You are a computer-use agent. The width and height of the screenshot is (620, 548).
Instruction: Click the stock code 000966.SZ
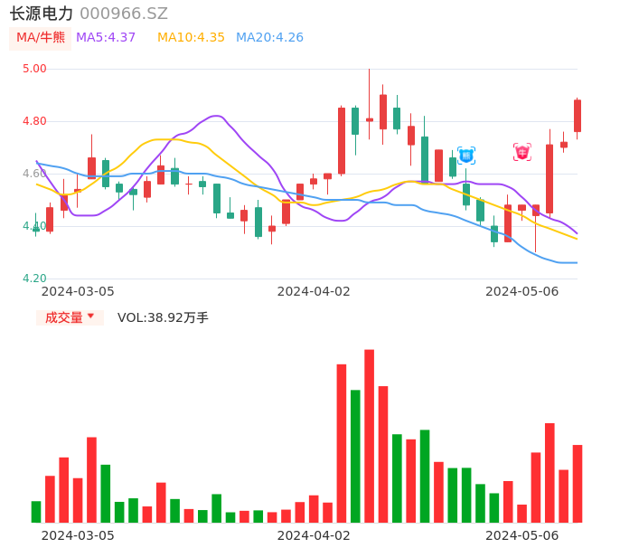point(124,14)
